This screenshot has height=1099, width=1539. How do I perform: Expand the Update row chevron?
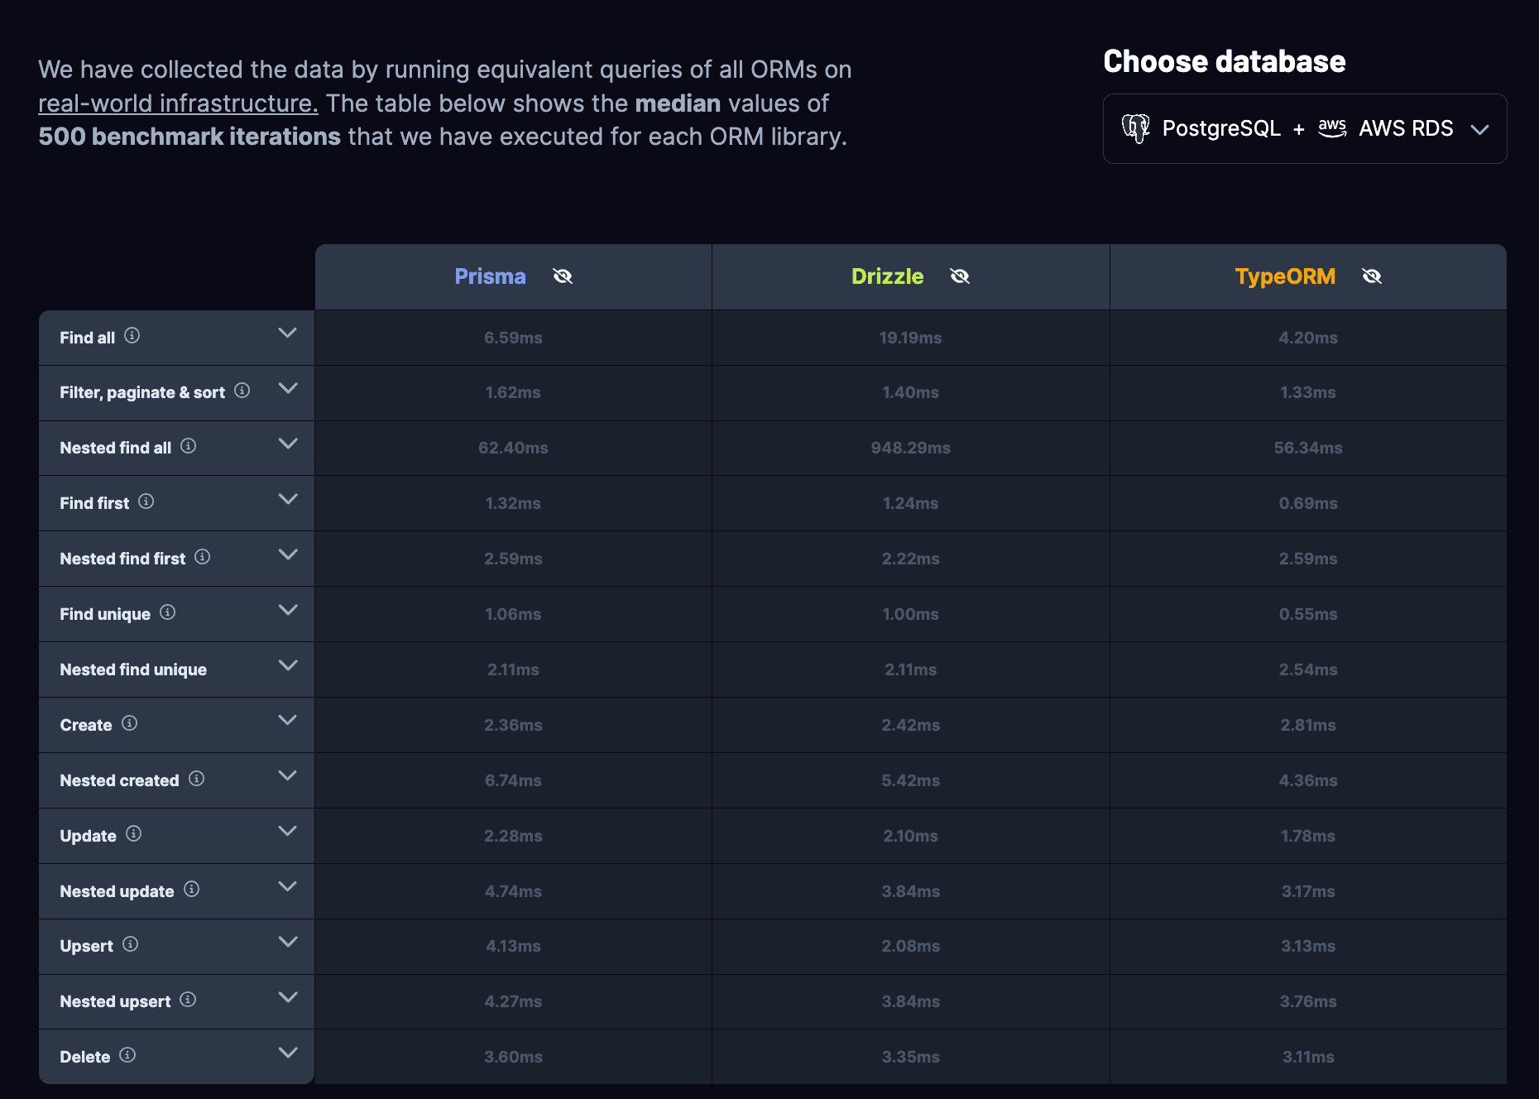tap(287, 831)
